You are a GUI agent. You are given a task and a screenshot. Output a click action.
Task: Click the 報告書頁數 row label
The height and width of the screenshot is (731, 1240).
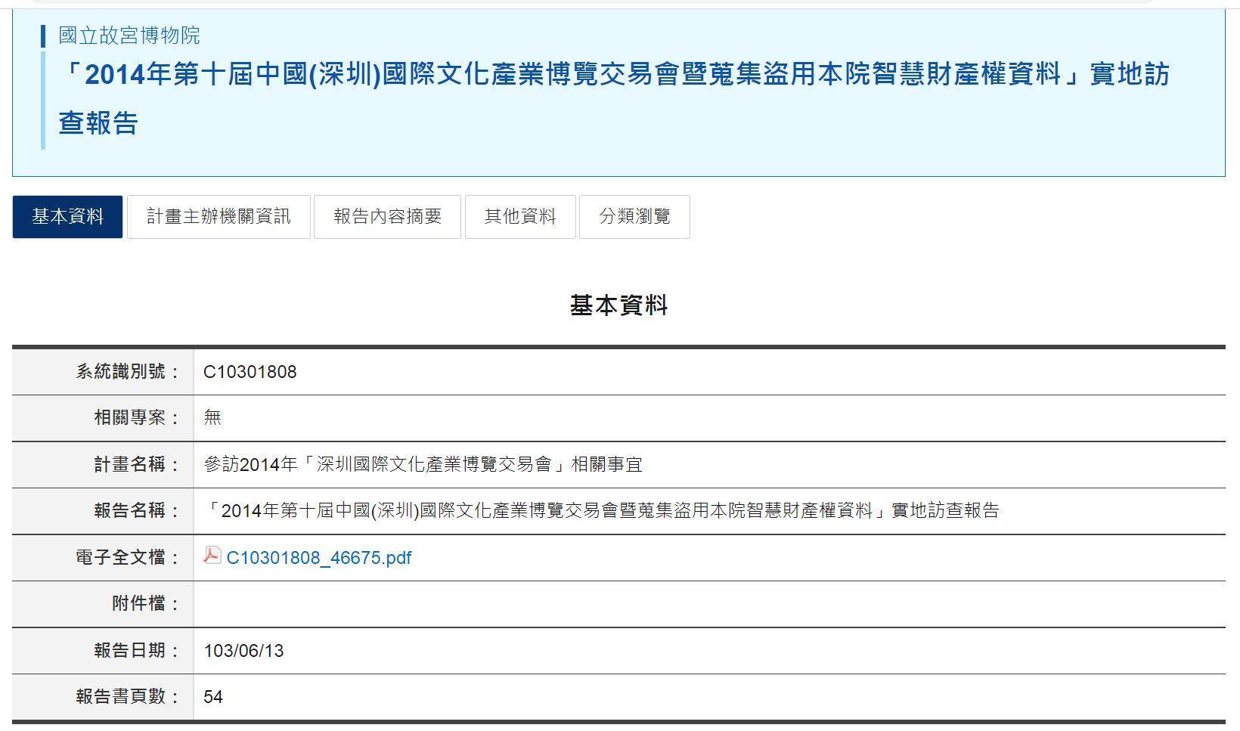[x=129, y=697]
